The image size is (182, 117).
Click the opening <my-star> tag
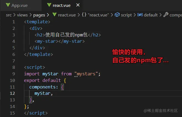coord(46,41)
